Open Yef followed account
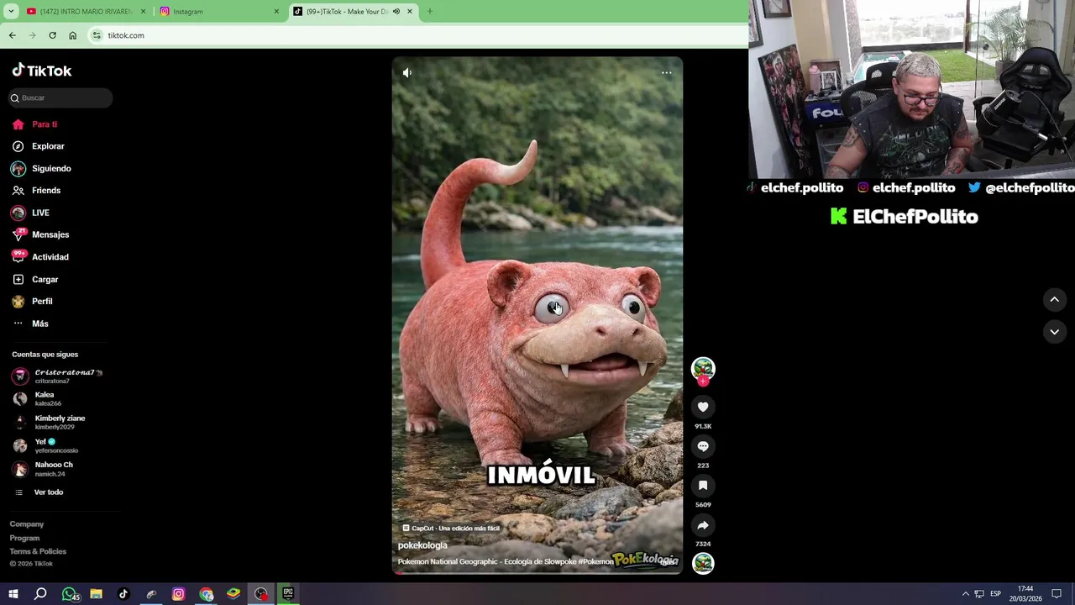This screenshot has width=1075, height=605. point(45,445)
